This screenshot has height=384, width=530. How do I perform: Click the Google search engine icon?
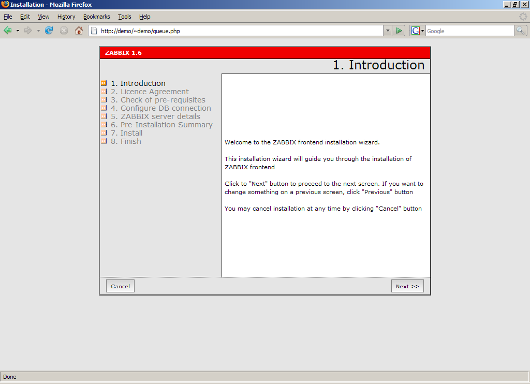tap(416, 31)
